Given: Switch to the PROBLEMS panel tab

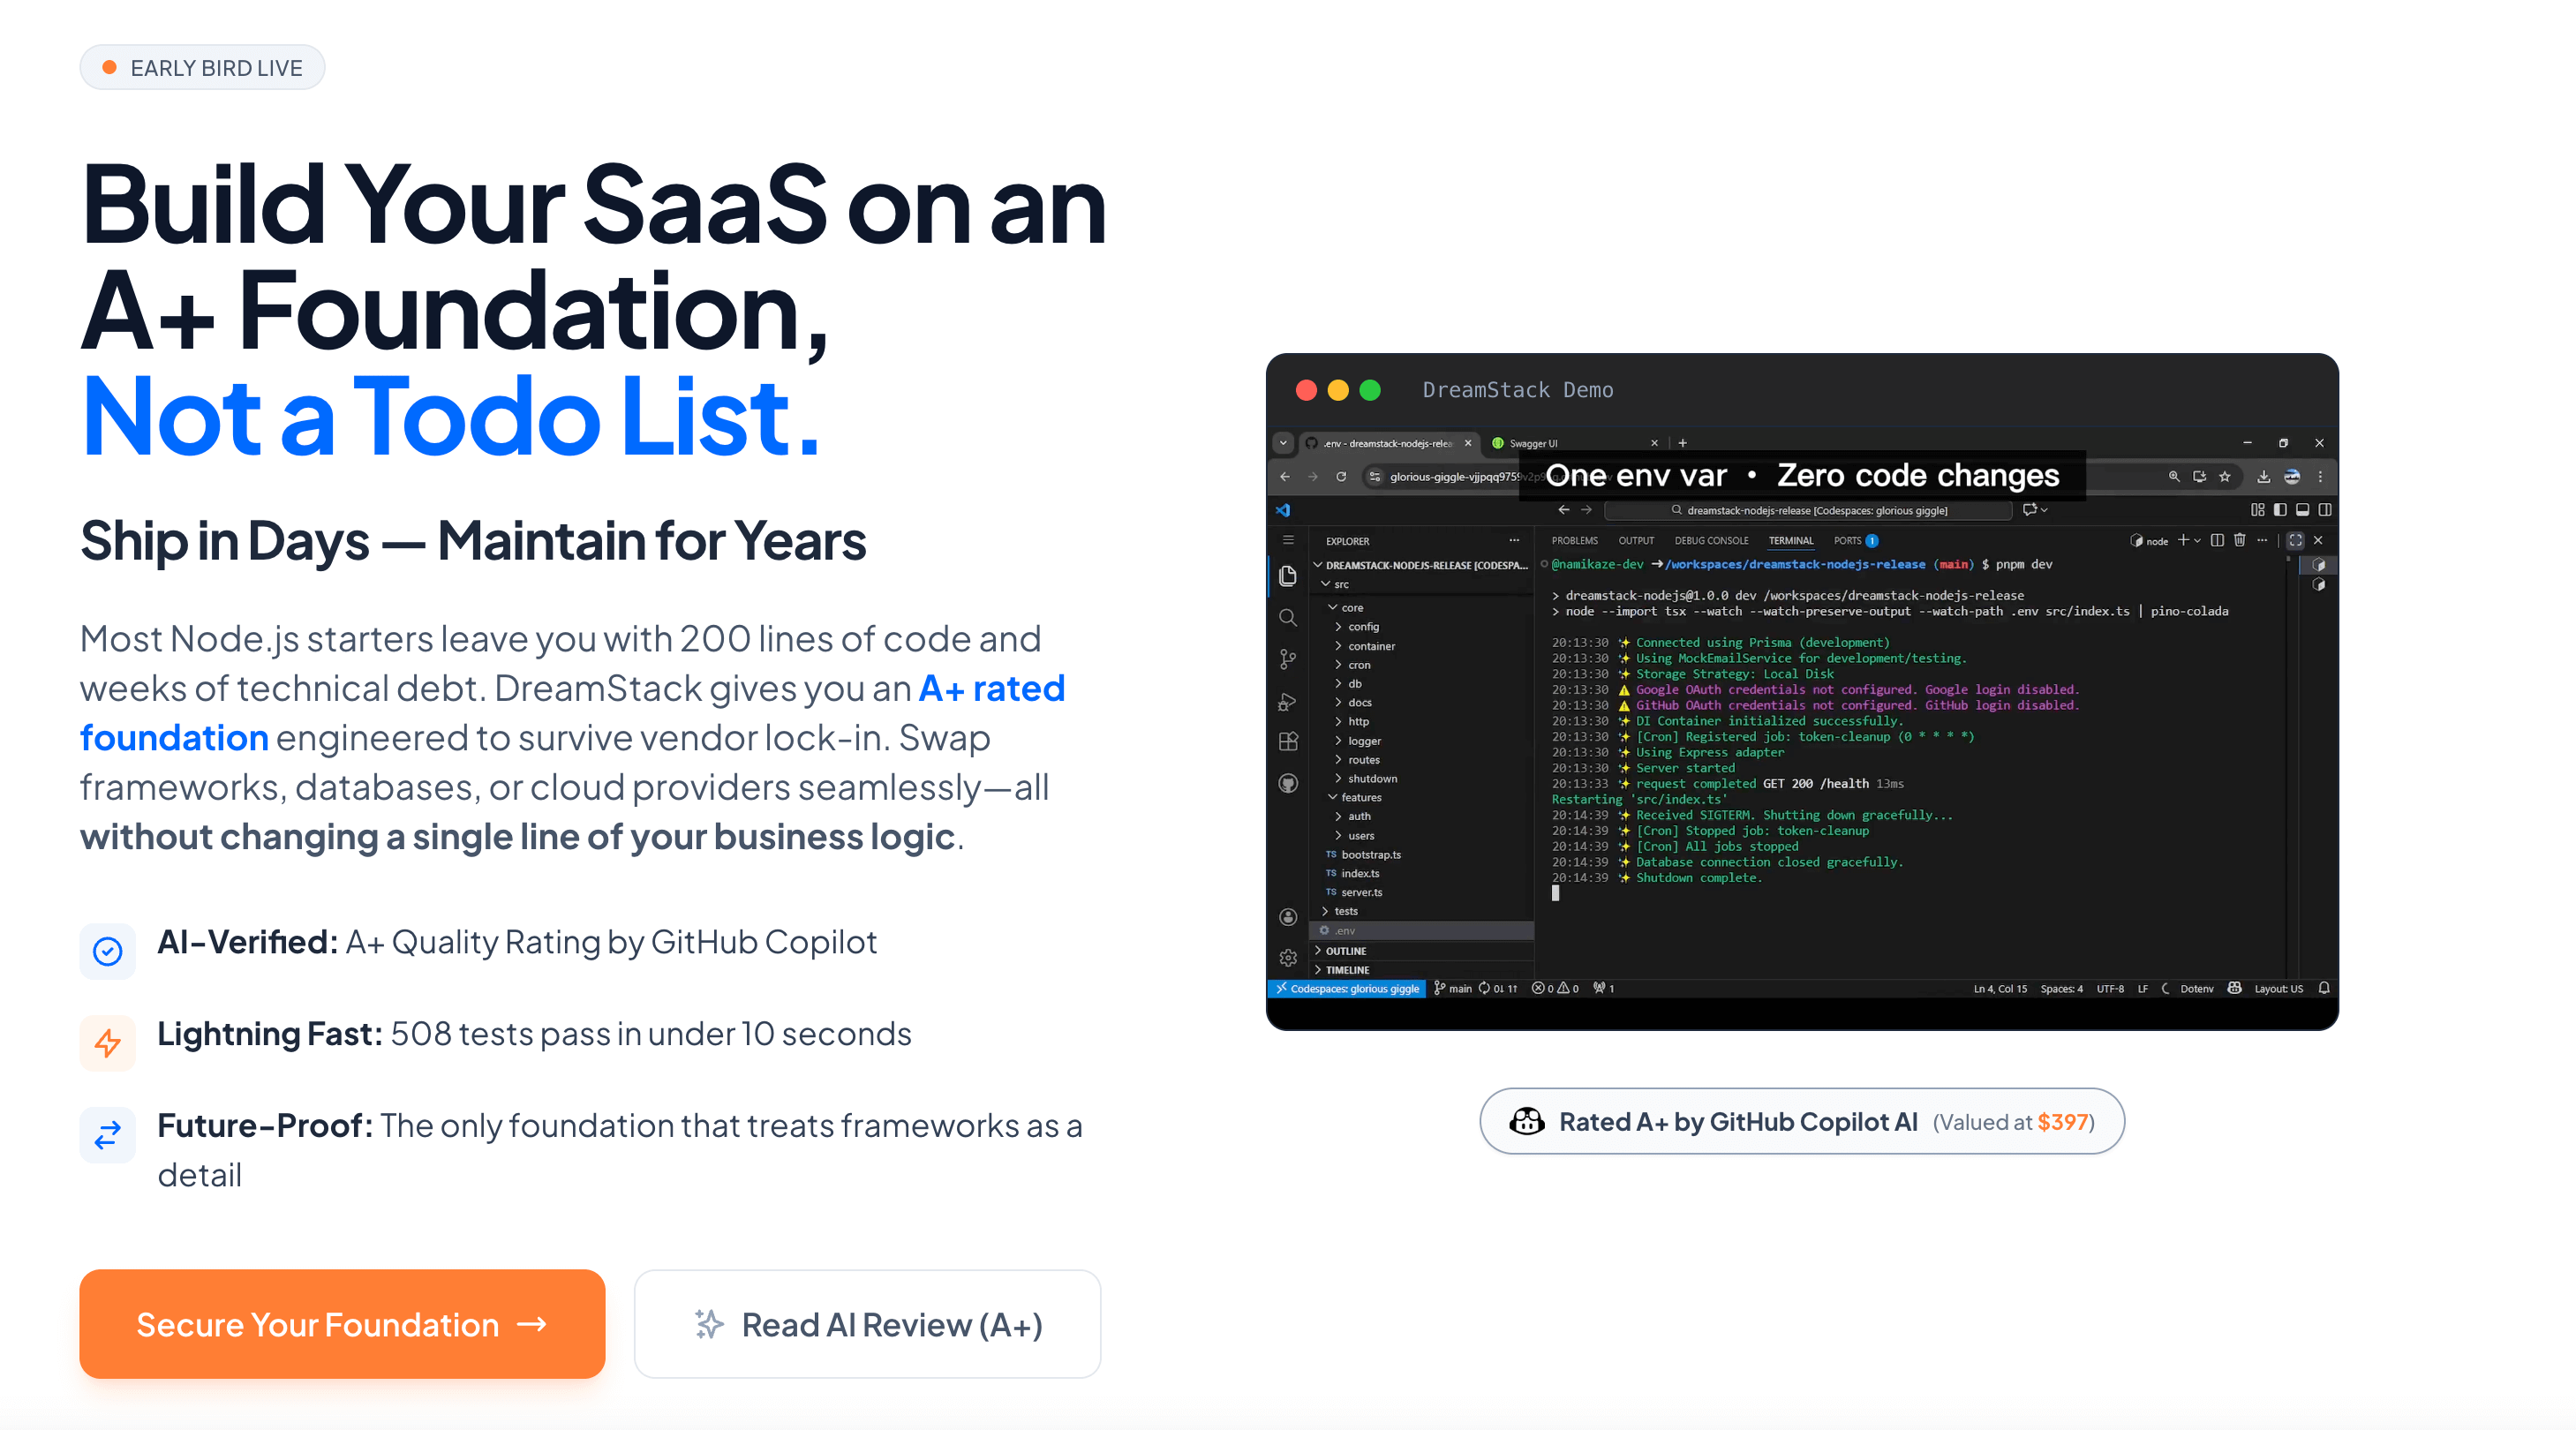Looking at the screenshot, I should [x=1574, y=541].
